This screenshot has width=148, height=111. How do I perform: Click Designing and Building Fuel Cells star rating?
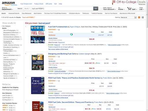click(x=52, y=57)
